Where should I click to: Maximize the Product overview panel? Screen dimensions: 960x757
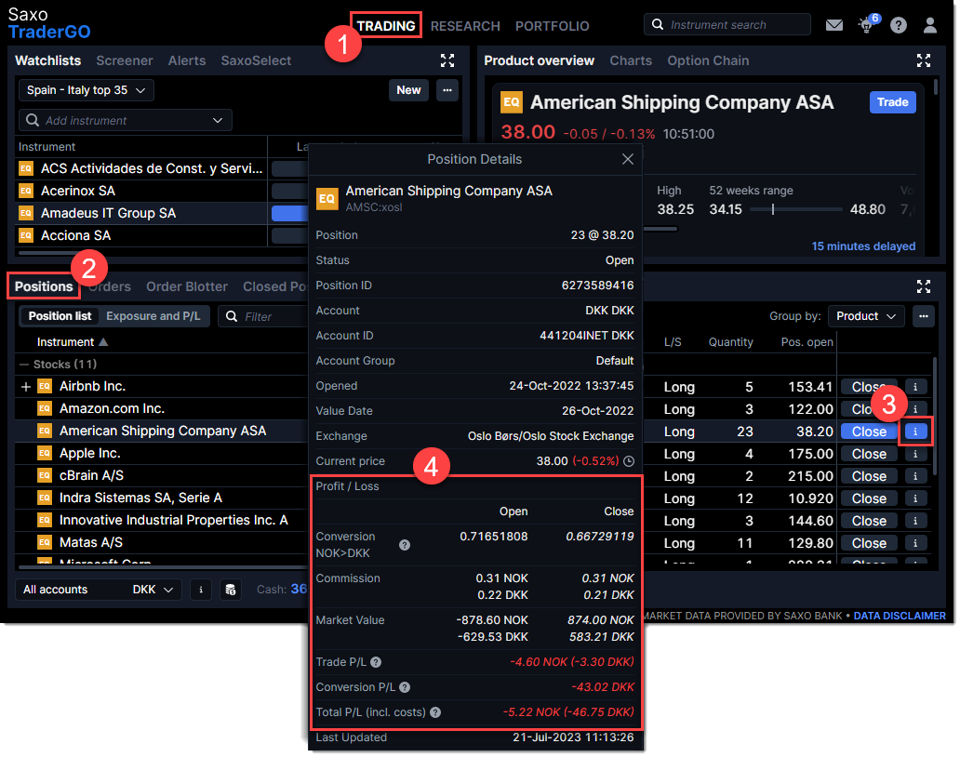coord(924,60)
